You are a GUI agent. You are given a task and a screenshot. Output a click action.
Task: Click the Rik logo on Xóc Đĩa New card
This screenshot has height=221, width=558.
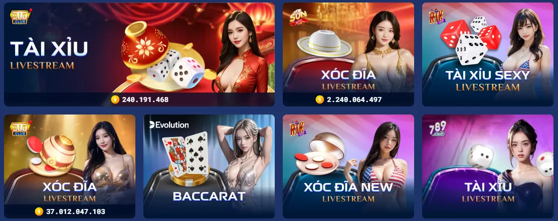point(297,128)
